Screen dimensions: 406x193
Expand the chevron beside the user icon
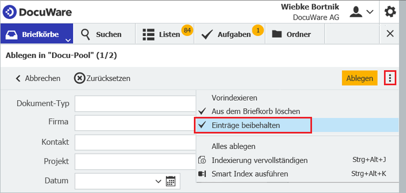click(x=370, y=12)
